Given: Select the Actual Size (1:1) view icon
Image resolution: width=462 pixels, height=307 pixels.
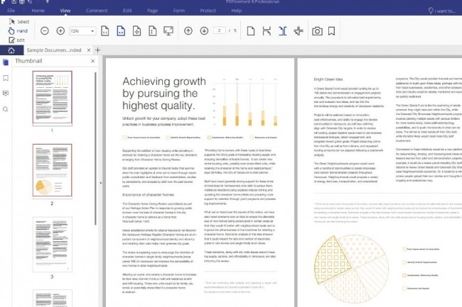Looking at the screenshot, I should 105,31.
